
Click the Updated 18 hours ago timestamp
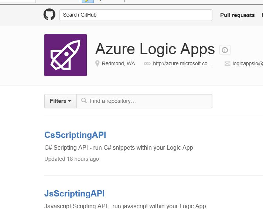72,159
